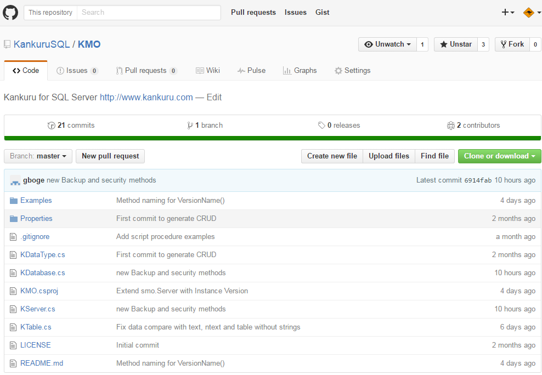
Task: Open the Wiki tab
Action: click(208, 70)
